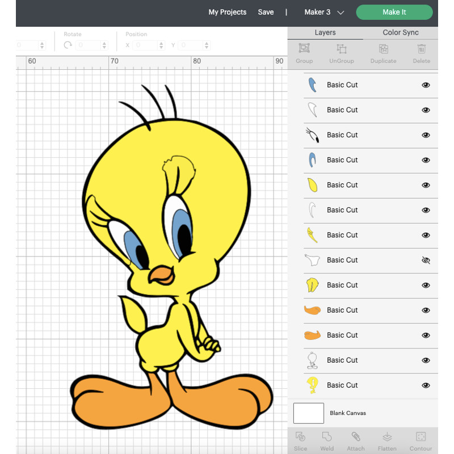Hide the topmost Basic Cut layer
The height and width of the screenshot is (454, 454).
[x=426, y=85]
